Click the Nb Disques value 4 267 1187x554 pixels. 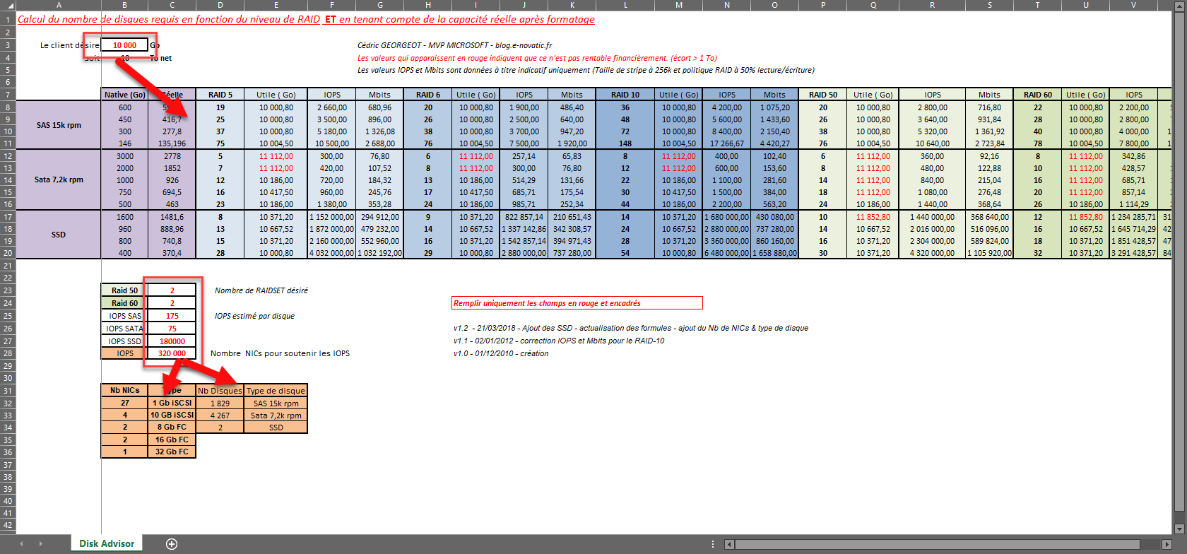220,415
